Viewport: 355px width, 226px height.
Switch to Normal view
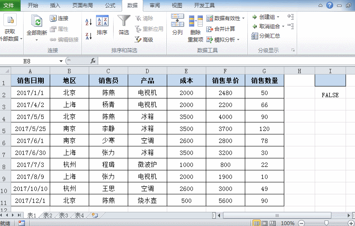click(256, 223)
